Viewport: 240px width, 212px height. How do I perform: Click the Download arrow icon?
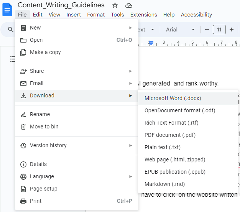coord(23,96)
